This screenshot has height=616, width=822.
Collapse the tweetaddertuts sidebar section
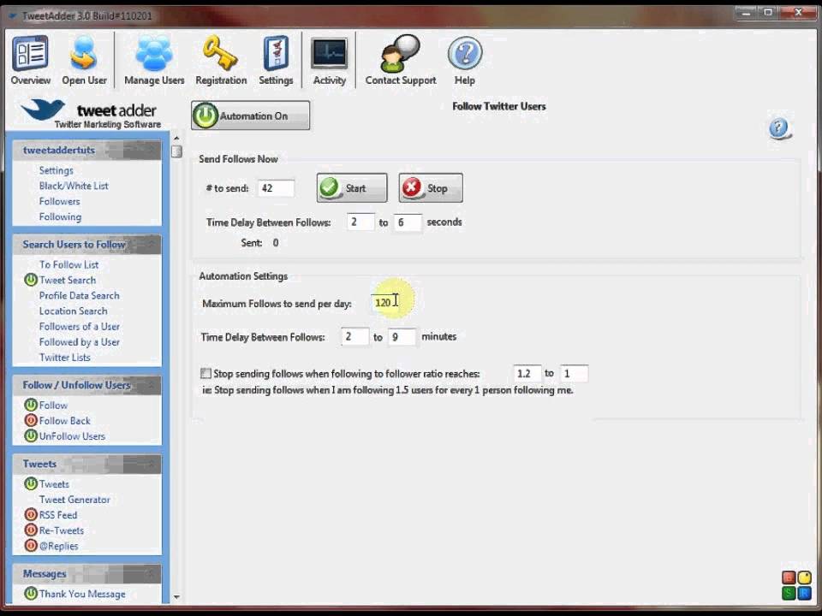pos(151,150)
